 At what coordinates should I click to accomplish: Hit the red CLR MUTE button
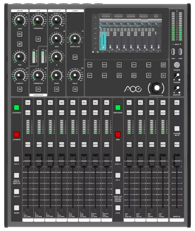pyautogui.click(x=16, y=135)
